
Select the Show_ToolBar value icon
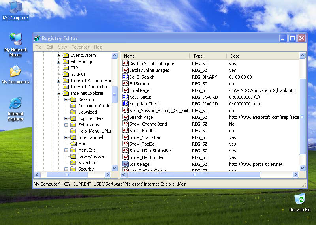click(x=125, y=144)
